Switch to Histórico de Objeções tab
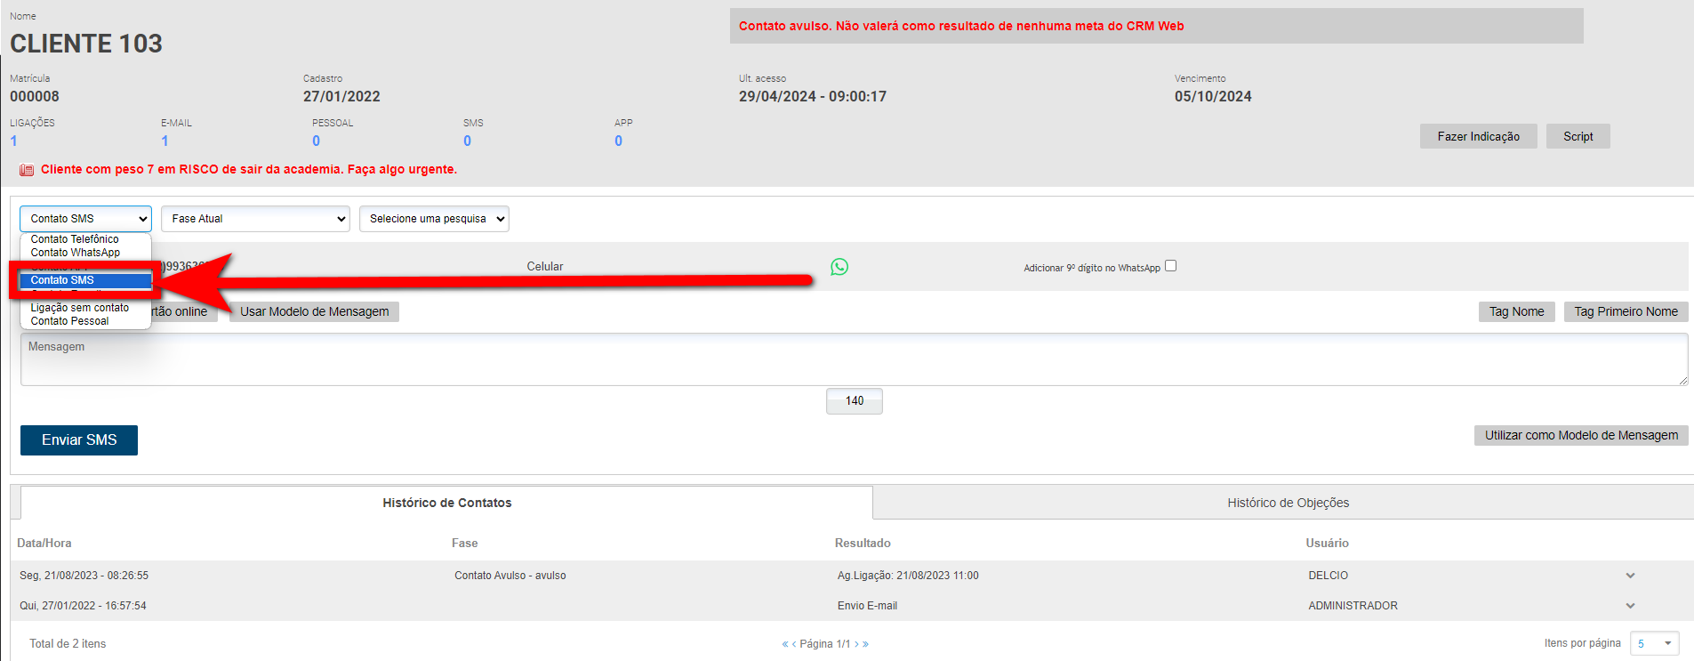Screen dimensions: 1694x661 point(1287,503)
